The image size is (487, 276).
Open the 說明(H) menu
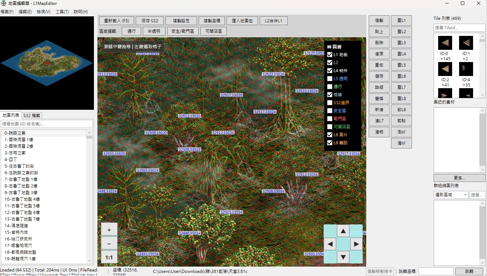click(x=81, y=12)
